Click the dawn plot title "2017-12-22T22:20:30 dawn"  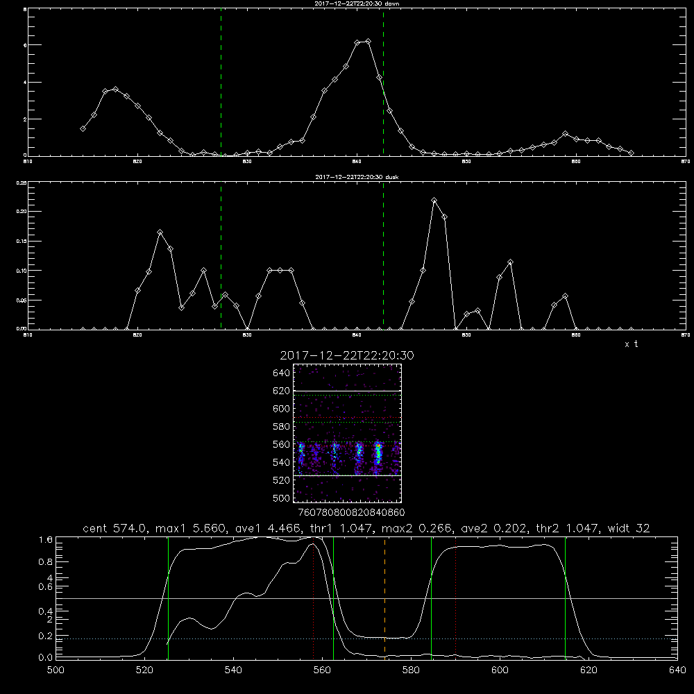pyautogui.click(x=357, y=3)
